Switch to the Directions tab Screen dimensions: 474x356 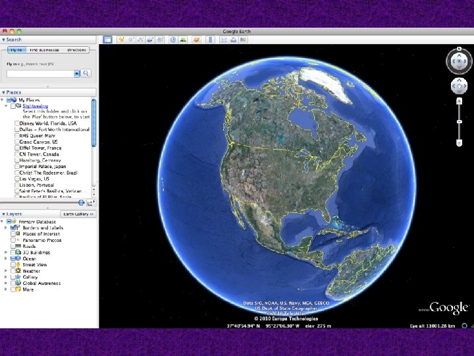pyautogui.click(x=76, y=50)
